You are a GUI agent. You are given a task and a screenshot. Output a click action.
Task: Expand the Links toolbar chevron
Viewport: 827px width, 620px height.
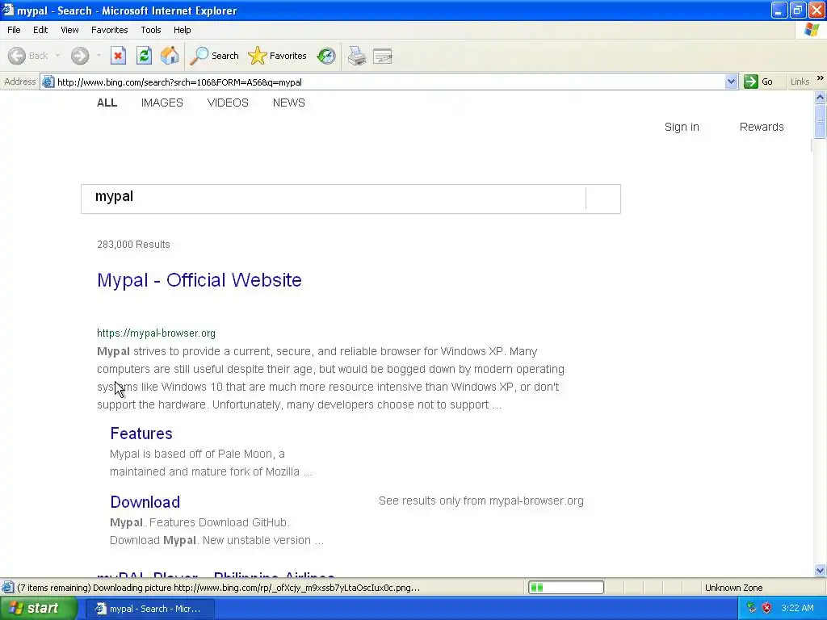tap(821, 78)
